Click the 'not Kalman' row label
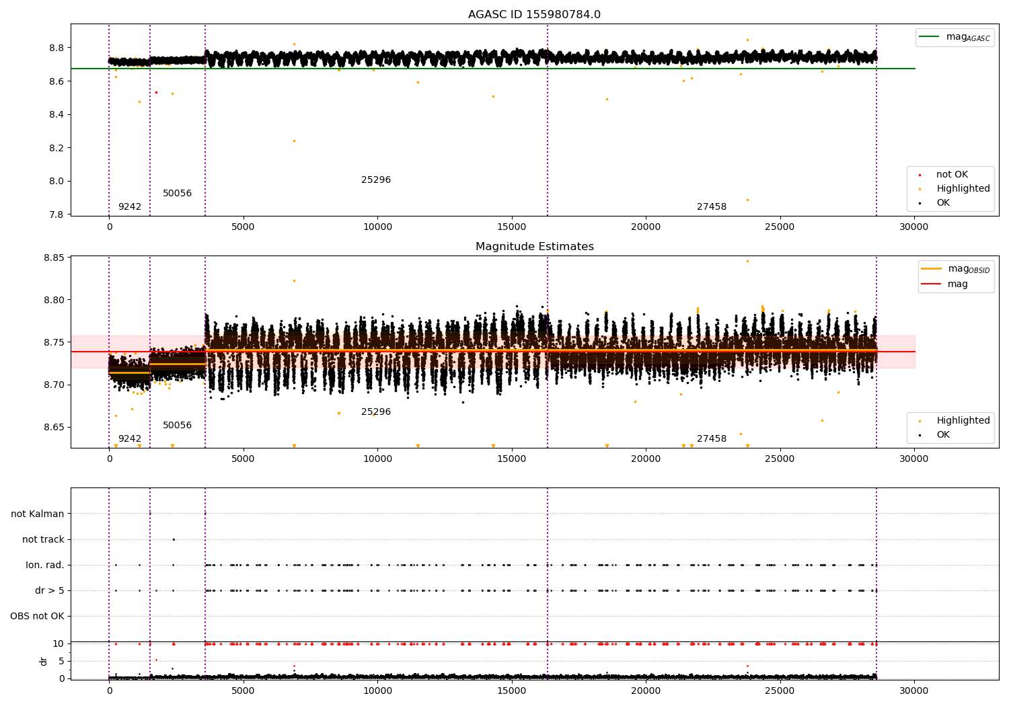 [x=38, y=514]
